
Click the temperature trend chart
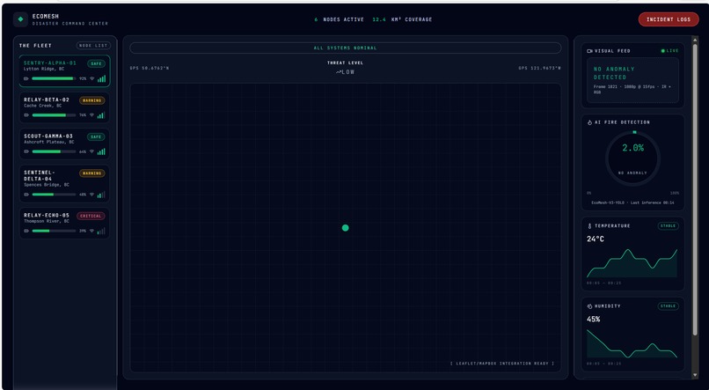point(632,263)
